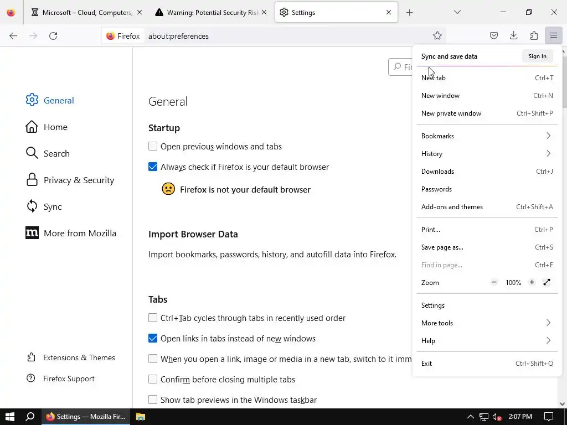567x425 pixels.
Task: Open Add-ons and themes from menu
Action: [487, 207]
